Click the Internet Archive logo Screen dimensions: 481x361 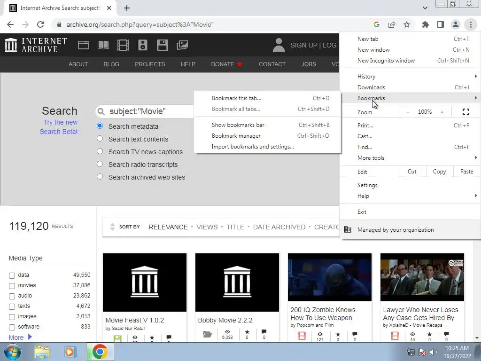tap(36, 45)
